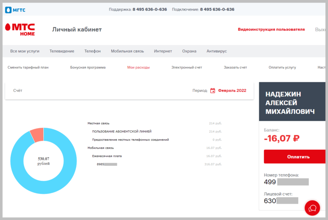Click the Заказать счет link
Screen dimensions: 328x220
tap(235, 68)
